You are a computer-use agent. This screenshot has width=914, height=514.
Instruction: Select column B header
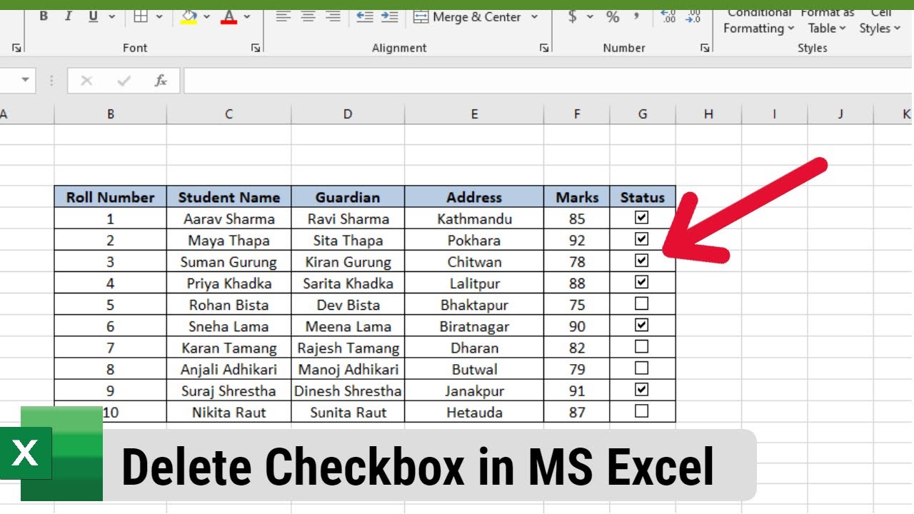click(111, 114)
